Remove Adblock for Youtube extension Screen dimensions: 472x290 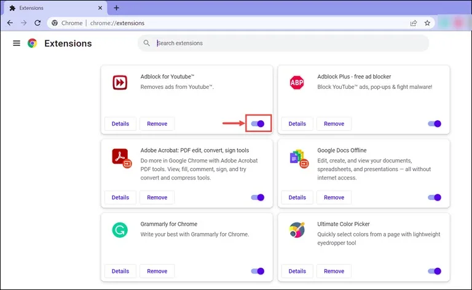157,124
